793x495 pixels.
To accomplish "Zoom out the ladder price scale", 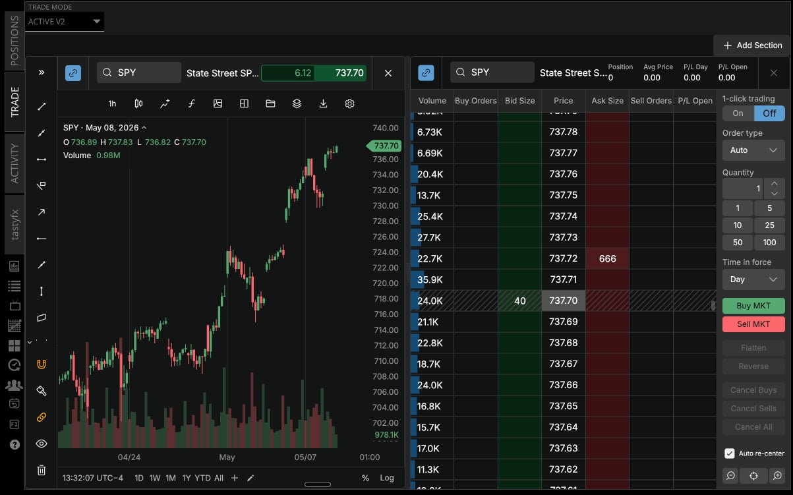I will tap(730, 475).
